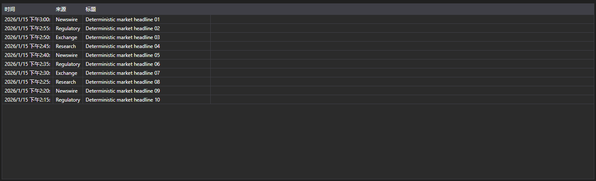Select Deterministic market headline 01 row
The image size is (596, 181).
pyautogui.click(x=298, y=19)
